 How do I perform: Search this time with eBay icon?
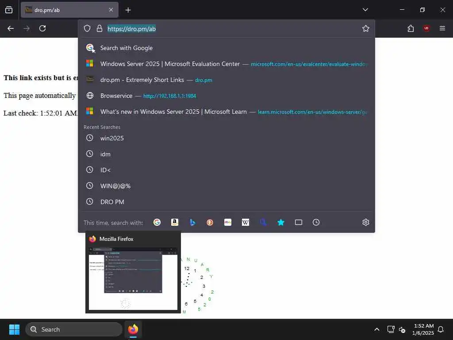(x=228, y=222)
